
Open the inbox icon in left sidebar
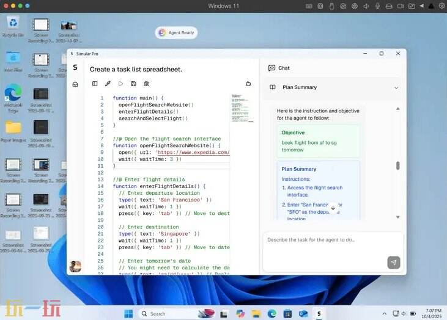click(x=75, y=84)
